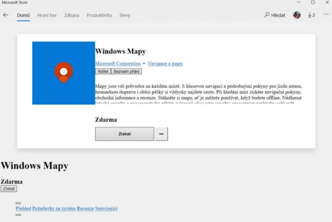Open the Slevy tab

point(125,15)
